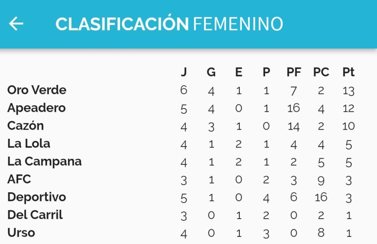Screen dimensions: 377x244
Task: Select the Oro Verde team row
Action: pyautogui.click(x=37, y=90)
